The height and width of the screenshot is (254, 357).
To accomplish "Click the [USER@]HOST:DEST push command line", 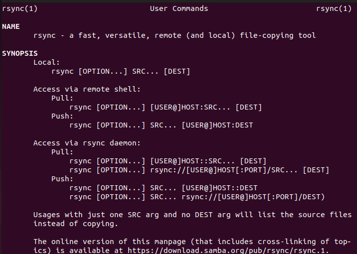I will tap(161, 125).
